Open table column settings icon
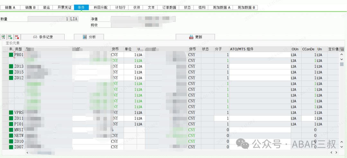Viewport: 347px width, 158px height. pyautogui.click(x=342, y=49)
